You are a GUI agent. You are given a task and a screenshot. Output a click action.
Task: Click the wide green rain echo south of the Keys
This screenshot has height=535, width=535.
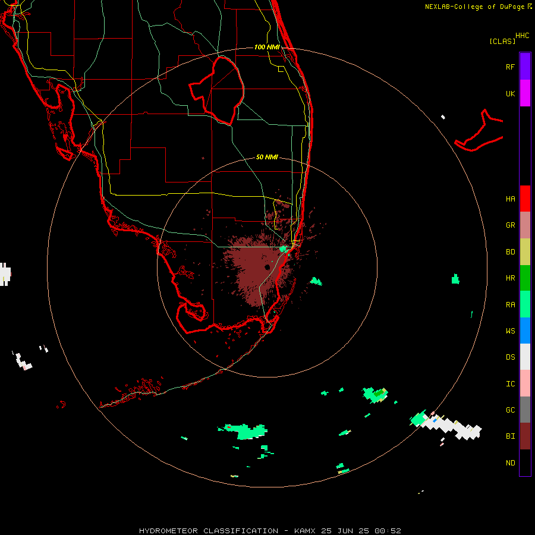point(243,432)
